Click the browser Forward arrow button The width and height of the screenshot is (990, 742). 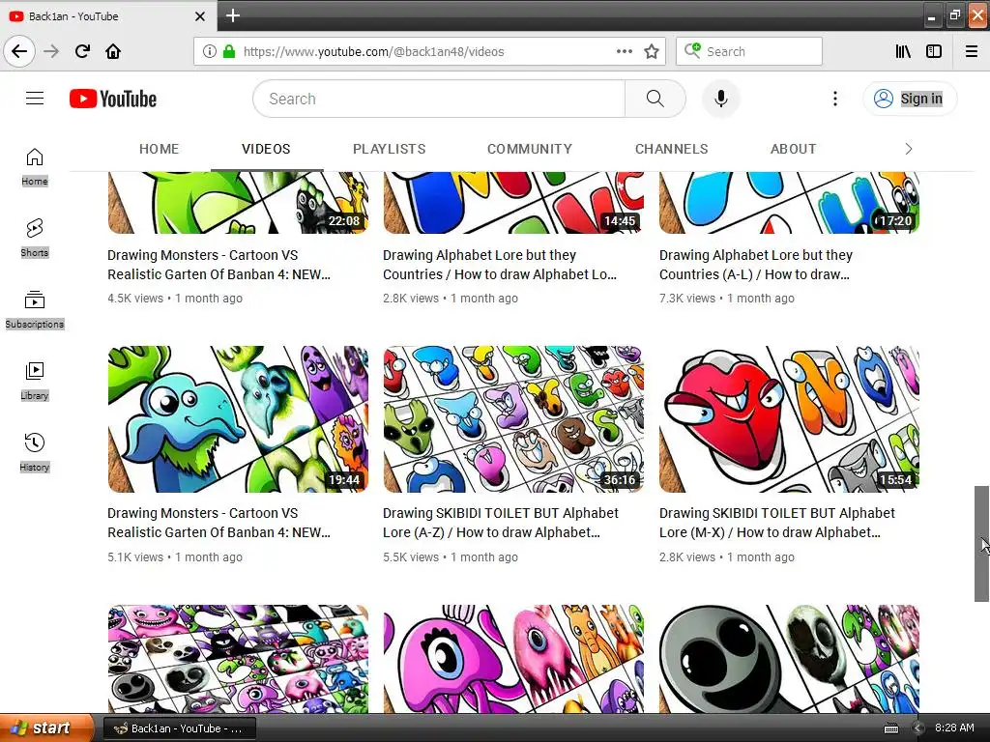point(51,51)
